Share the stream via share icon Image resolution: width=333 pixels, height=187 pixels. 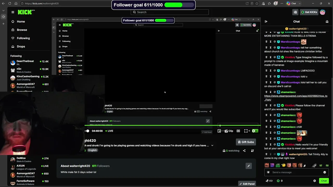pos(244,151)
